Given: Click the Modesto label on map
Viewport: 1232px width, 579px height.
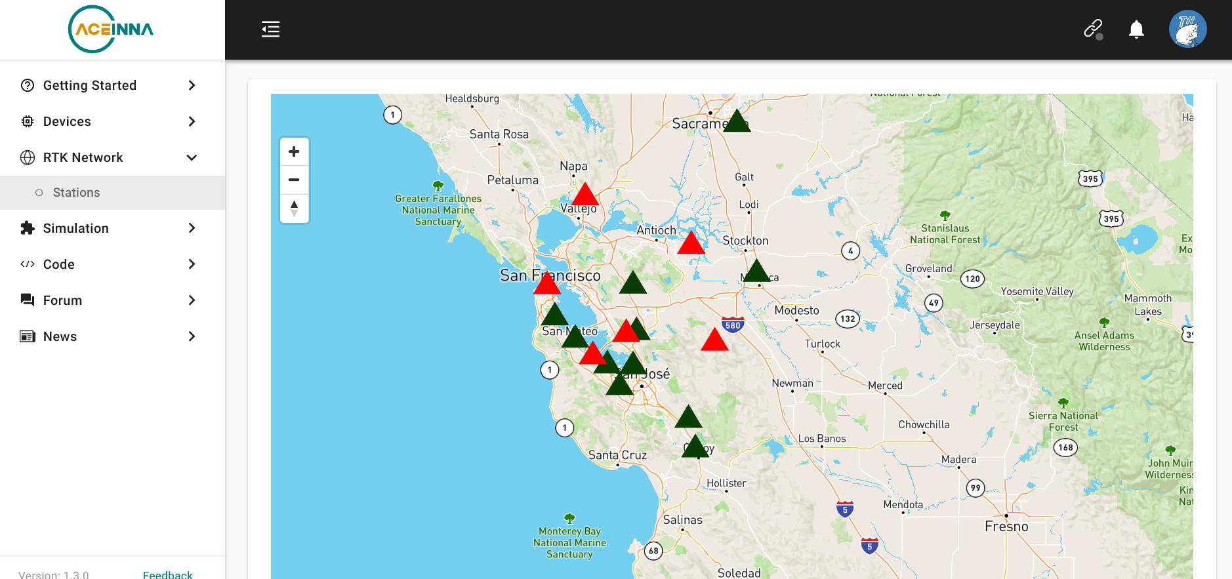Looking at the screenshot, I should 796,310.
